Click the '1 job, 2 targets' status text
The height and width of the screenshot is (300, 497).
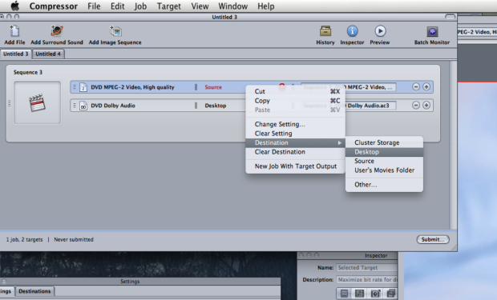[x=24, y=239]
